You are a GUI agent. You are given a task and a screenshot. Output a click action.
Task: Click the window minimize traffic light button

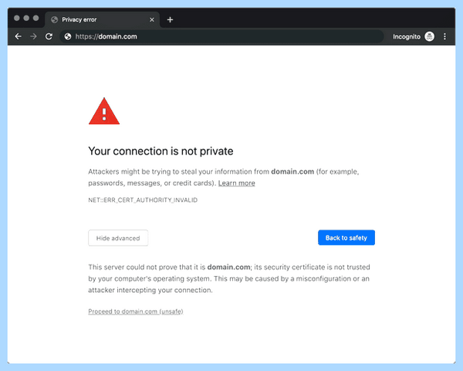click(26, 18)
